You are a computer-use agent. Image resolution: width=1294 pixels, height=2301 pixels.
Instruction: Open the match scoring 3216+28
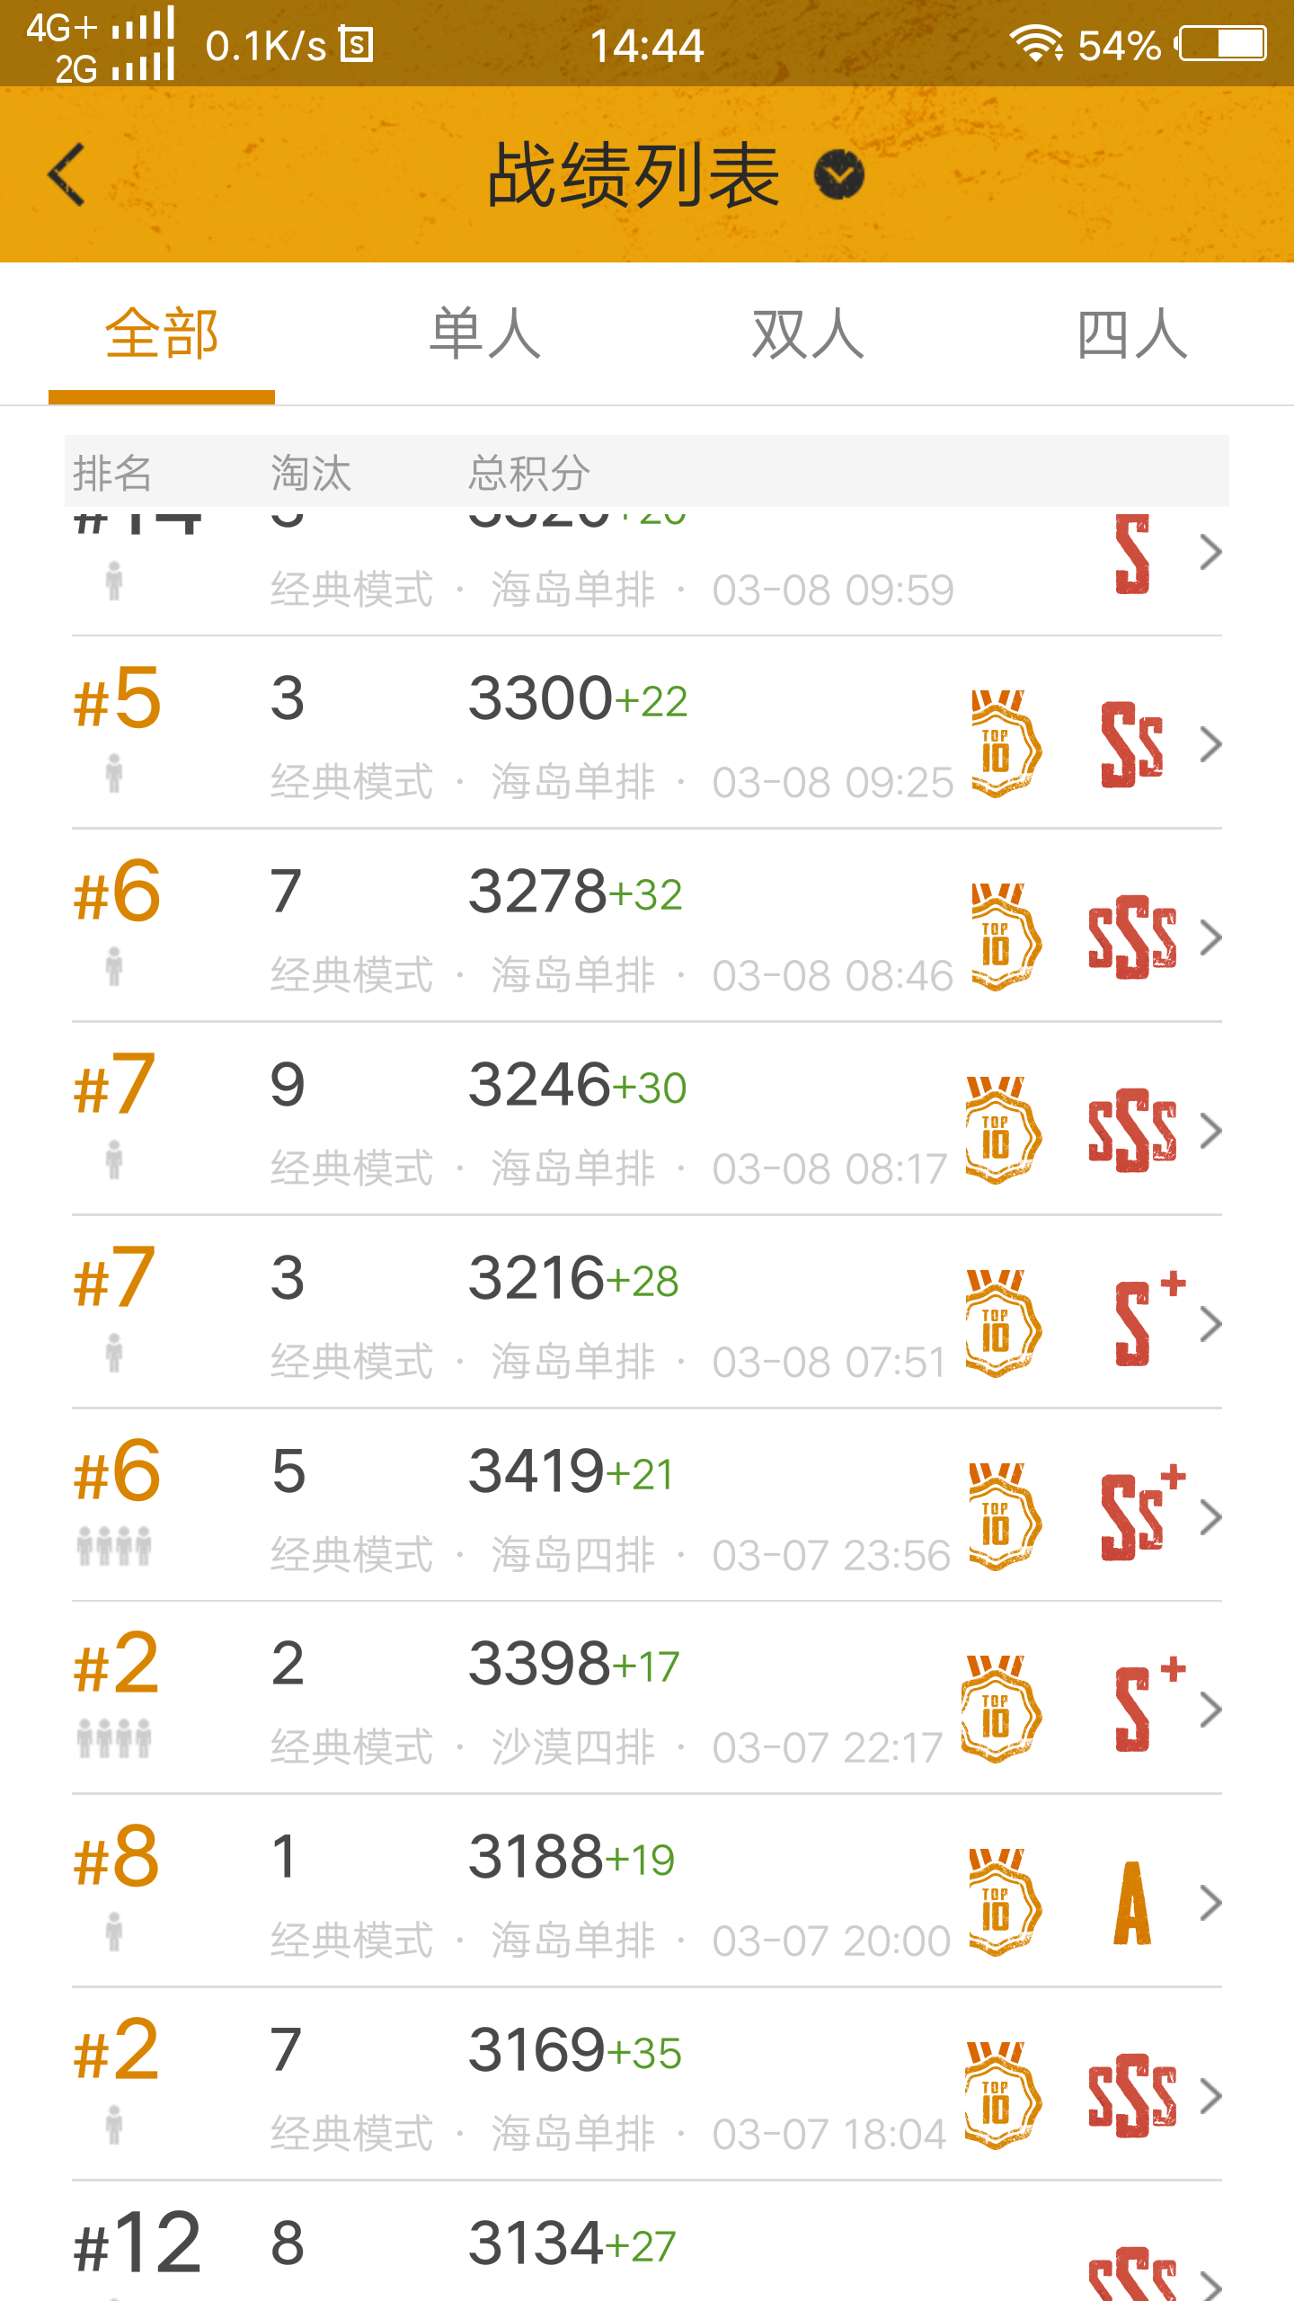tap(647, 1312)
